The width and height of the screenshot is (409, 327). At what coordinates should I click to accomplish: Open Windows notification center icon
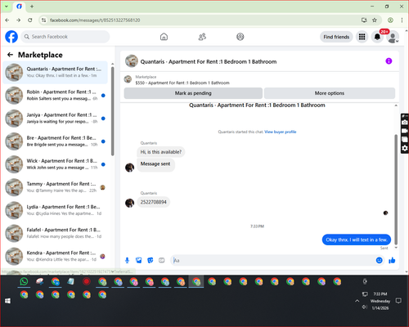click(398, 301)
